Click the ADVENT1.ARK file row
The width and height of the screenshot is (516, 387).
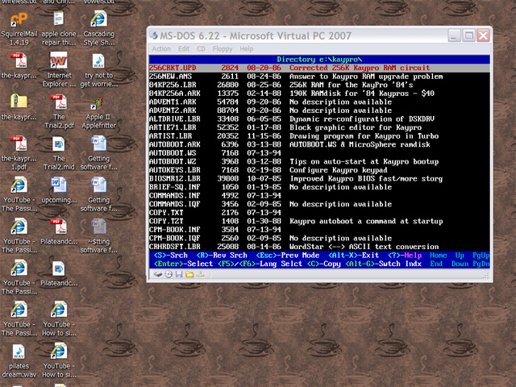click(x=319, y=102)
